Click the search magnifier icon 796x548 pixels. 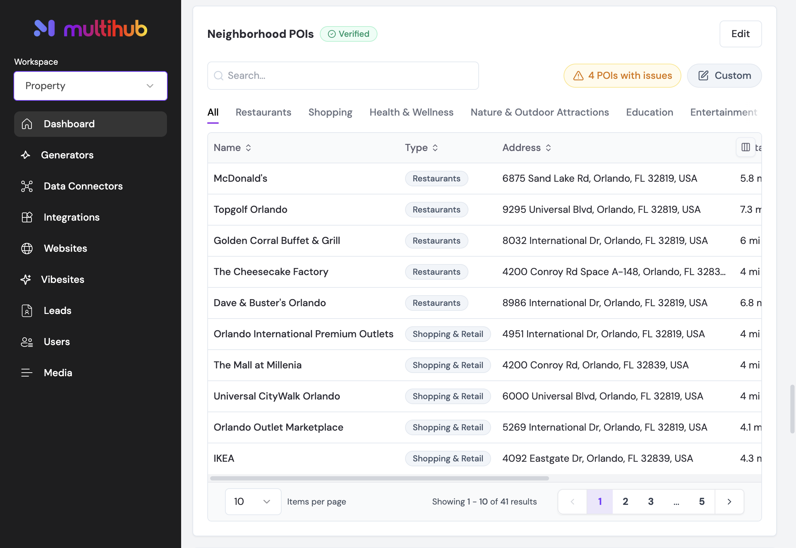point(219,76)
